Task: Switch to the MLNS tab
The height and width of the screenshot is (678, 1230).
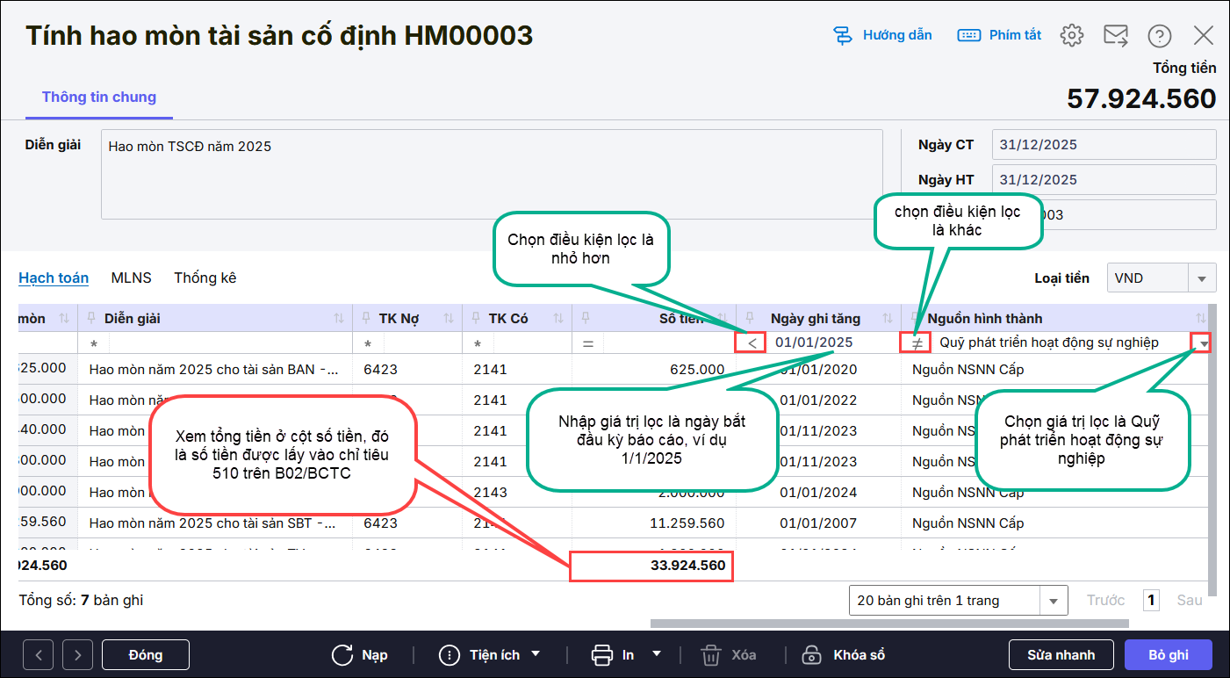Action: pos(131,278)
